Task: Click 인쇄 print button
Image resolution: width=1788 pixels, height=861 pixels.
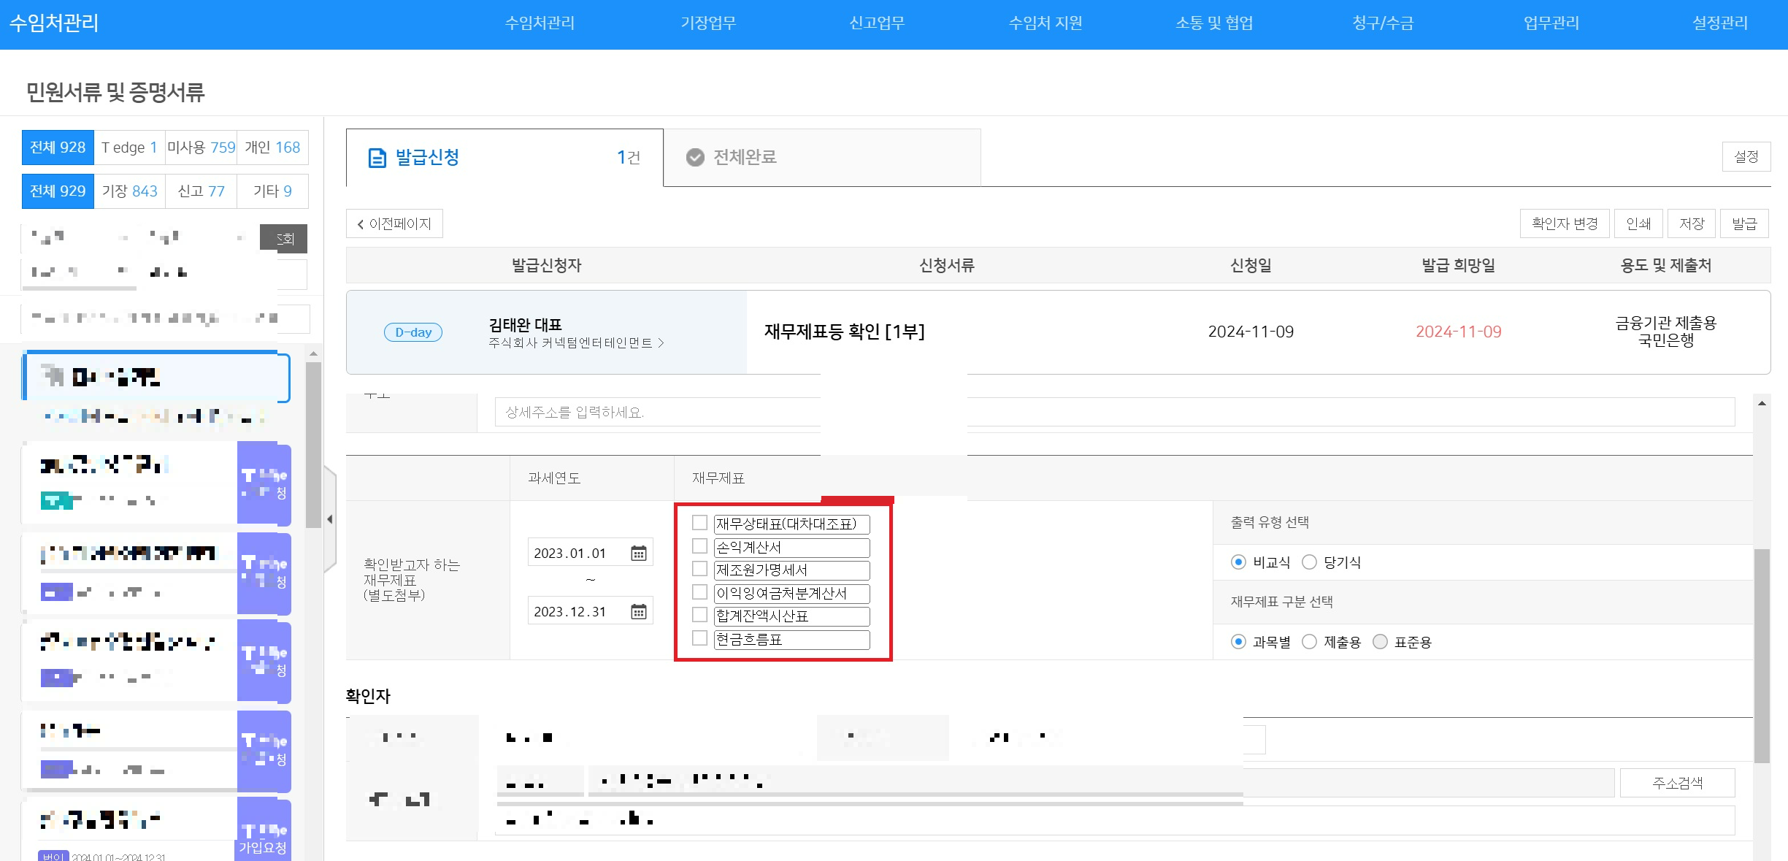Action: 1638,224
